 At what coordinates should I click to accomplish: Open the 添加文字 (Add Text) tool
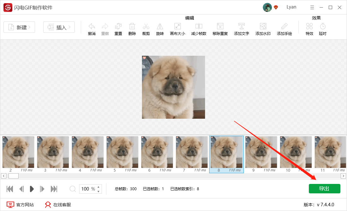tap(241, 28)
